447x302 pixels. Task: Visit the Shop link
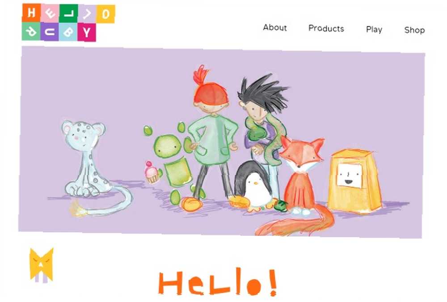414,30
